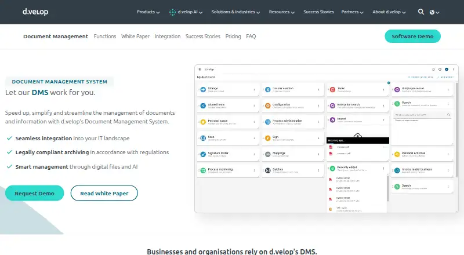The image size is (464, 255).
Task: Open the Batches tile three-dot menu
Action: tap(318, 170)
